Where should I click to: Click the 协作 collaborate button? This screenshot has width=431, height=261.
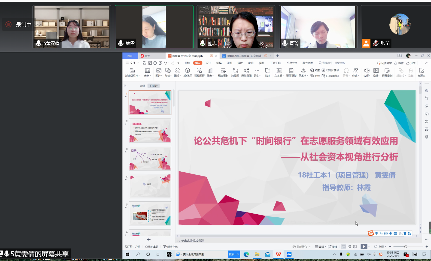point(399,63)
